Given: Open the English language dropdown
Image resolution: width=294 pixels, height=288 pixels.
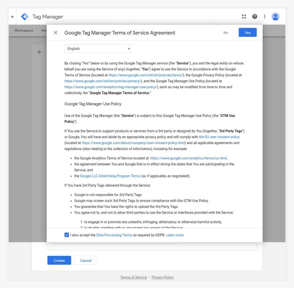Looking at the screenshot, I should tap(98, 48).
